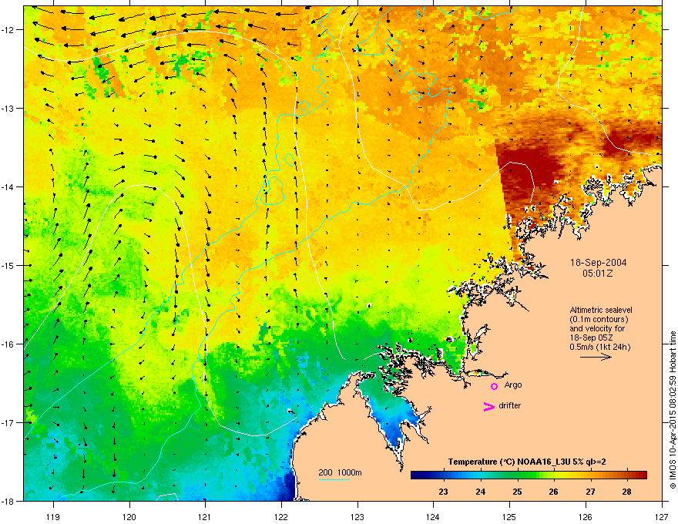The height and width of the screenshot is (524, 678).
Task: Click the longitude axis label 121
Action: coord(205,516)
